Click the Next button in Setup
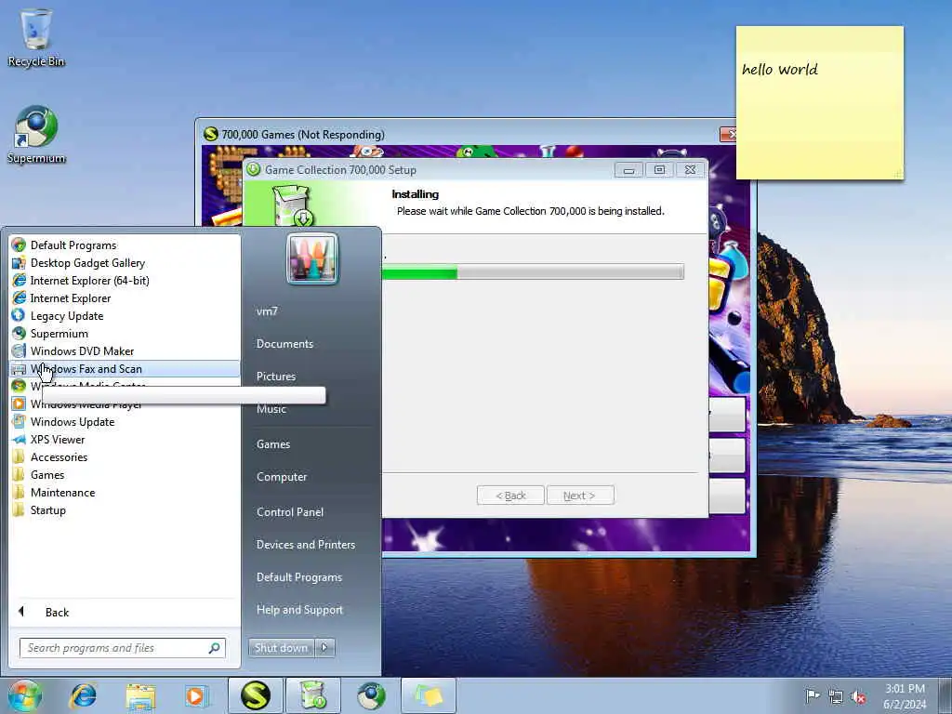This screenshot has height=714, width=952. tap(580, 496)
